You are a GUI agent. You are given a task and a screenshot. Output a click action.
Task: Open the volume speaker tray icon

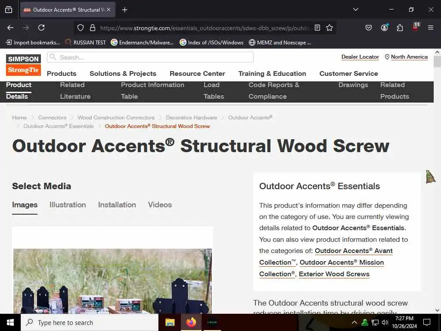[385, 322]
